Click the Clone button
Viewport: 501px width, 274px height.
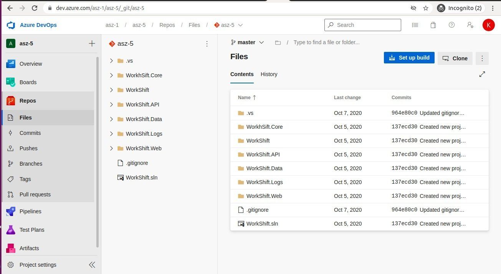click(455, 58)
